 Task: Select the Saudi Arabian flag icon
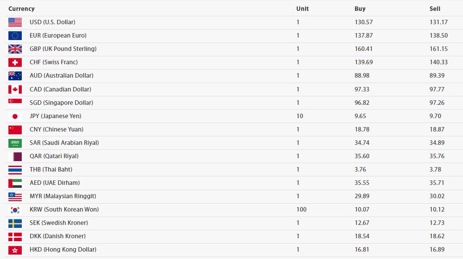click(15, 143)
